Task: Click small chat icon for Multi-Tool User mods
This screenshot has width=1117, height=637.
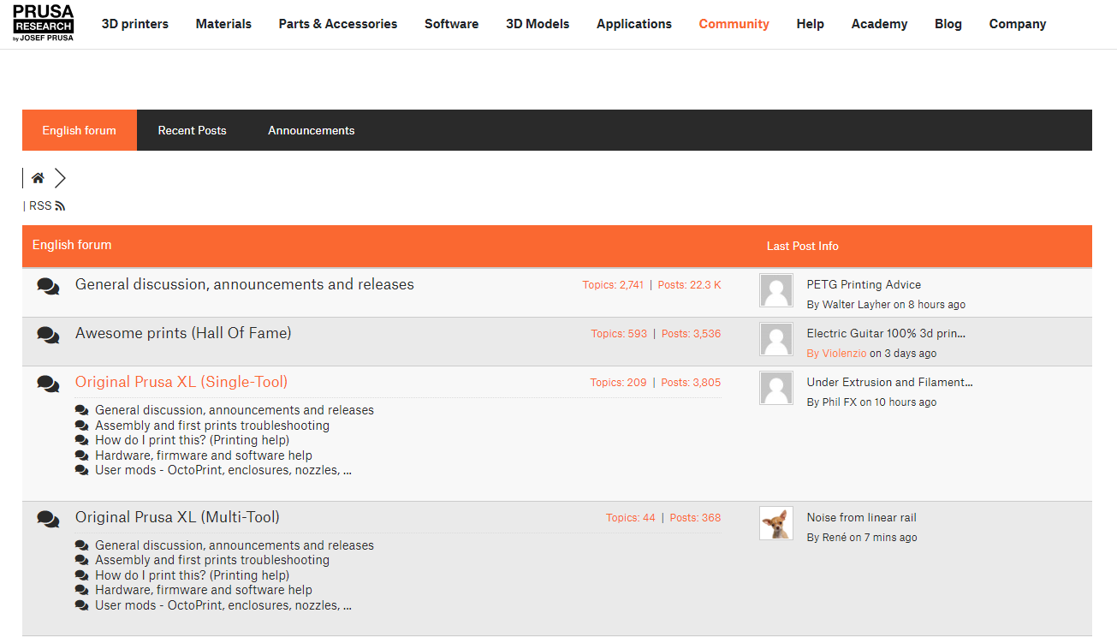Action: tap(82, 605)
